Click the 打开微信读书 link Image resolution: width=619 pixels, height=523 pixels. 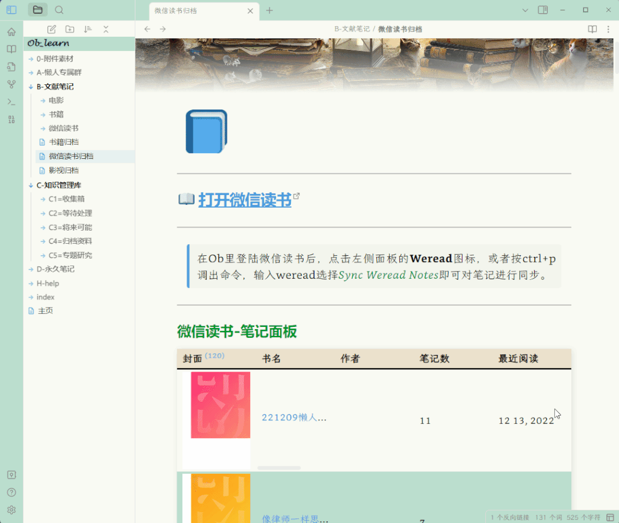[x=245, y=200]
